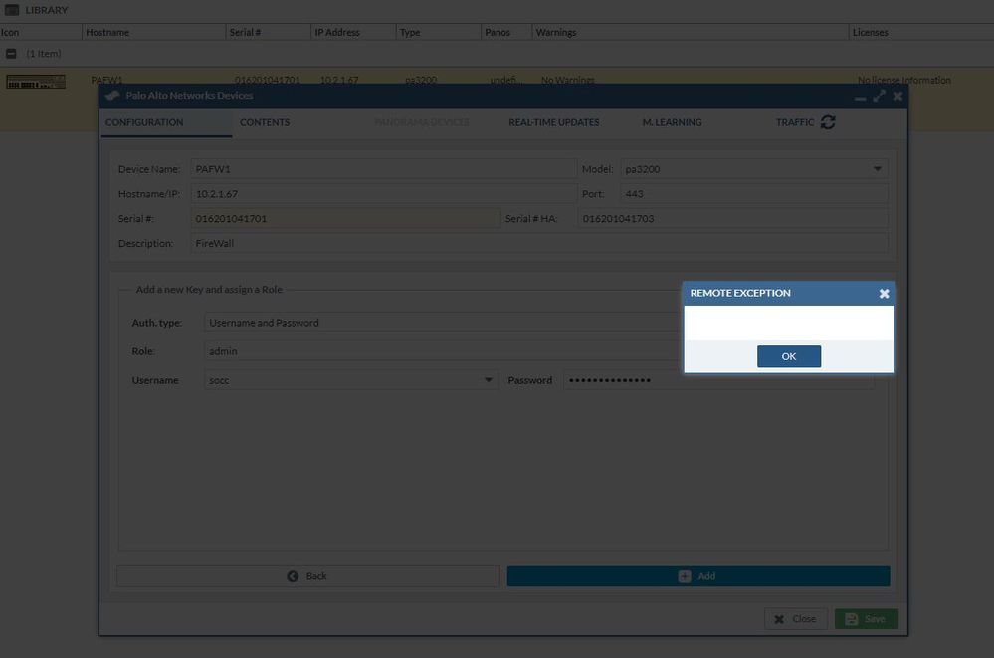Image resolution: width=994 pixels, height=658 pixels.
Task: Open the Username dropdown arrow
Action: point(489,380)
